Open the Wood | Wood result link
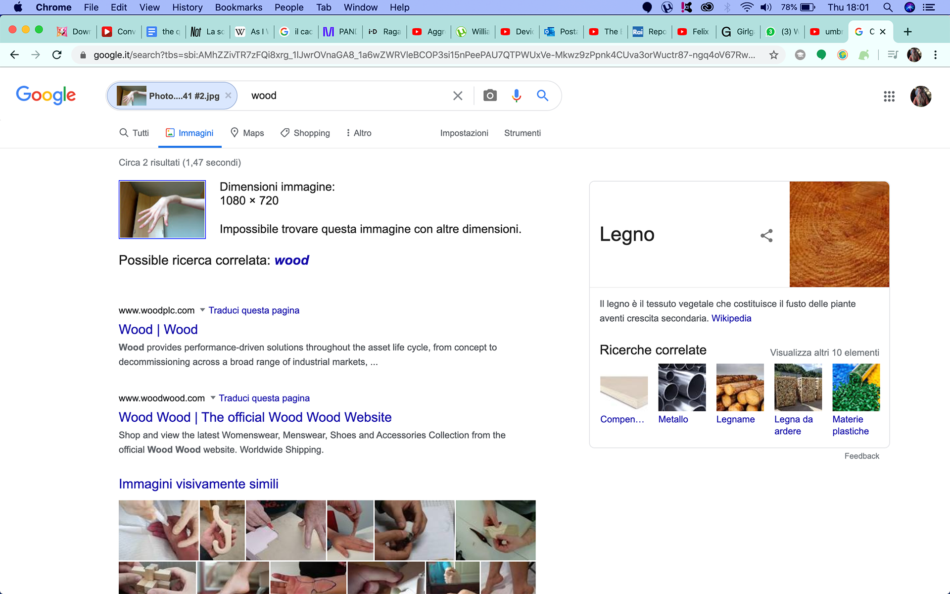This screenshot has width=950, height=594. (158, 330)
